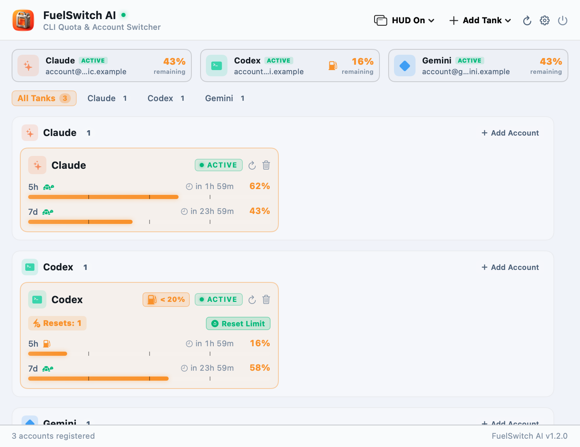Click 'account@g...ini.example' in the Gemini summary card

[x=466, y=71]
